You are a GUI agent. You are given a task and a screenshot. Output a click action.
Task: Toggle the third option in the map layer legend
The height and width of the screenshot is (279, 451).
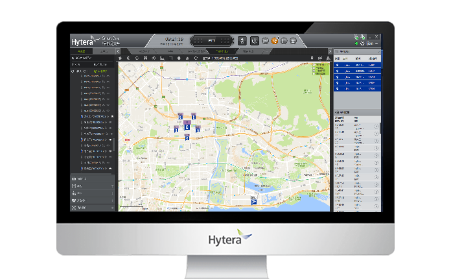pyautogui.click(x=314, y=71)
